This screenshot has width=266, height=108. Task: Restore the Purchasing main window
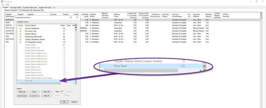pyautogui.click(x=257, y=1)
